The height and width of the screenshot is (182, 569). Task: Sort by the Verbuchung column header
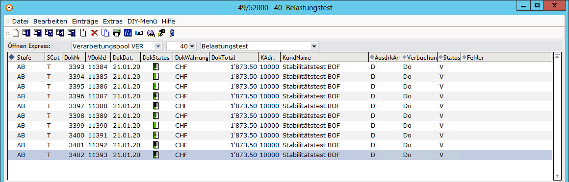[419, 57]
